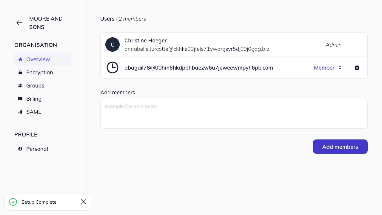Select the Overview home icon

tap(20, 59)
